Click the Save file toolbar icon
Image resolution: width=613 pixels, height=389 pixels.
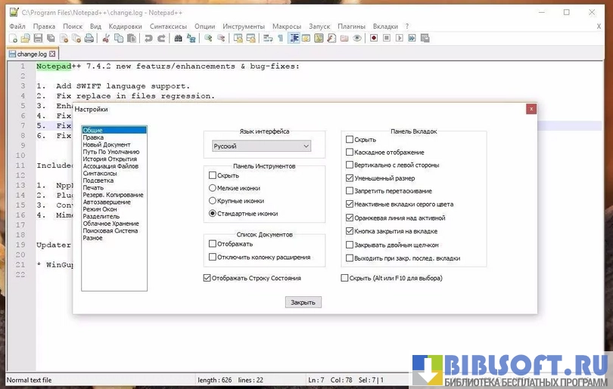coord(38,38)
